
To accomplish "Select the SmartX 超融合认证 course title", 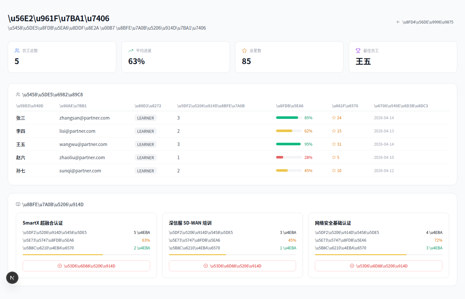I will pyautogui.click(x=43, y=223).
